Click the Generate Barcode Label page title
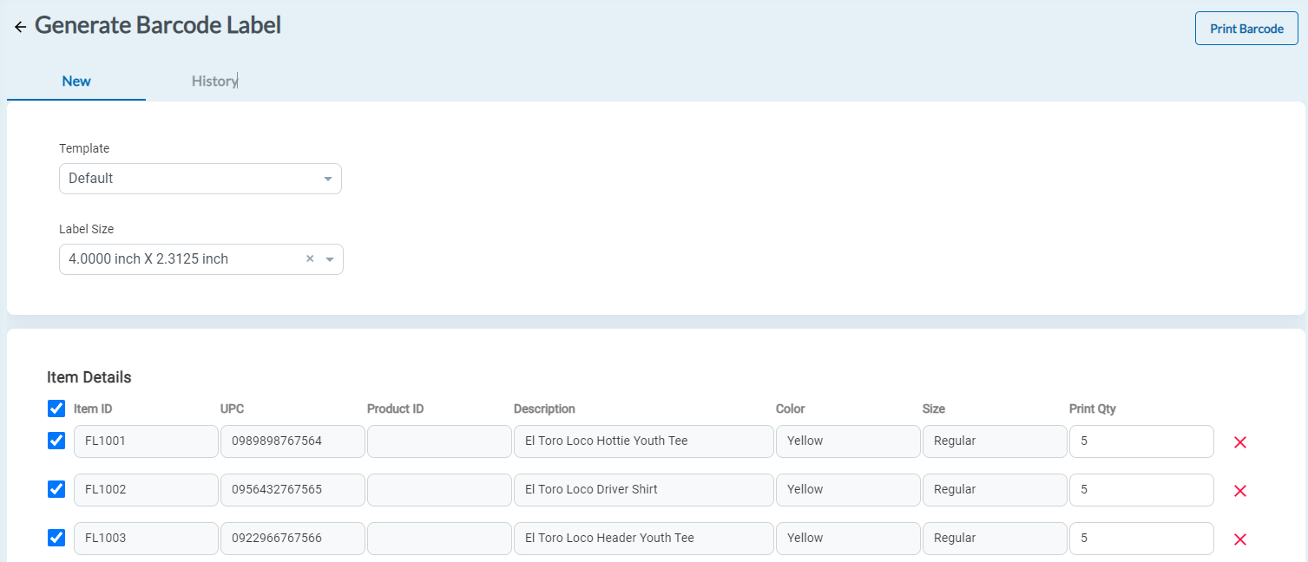 coord(158,25)
